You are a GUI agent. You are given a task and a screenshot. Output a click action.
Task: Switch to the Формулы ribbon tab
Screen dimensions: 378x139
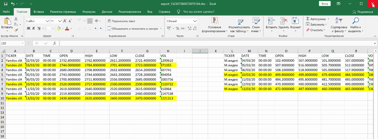pos(89,12)
